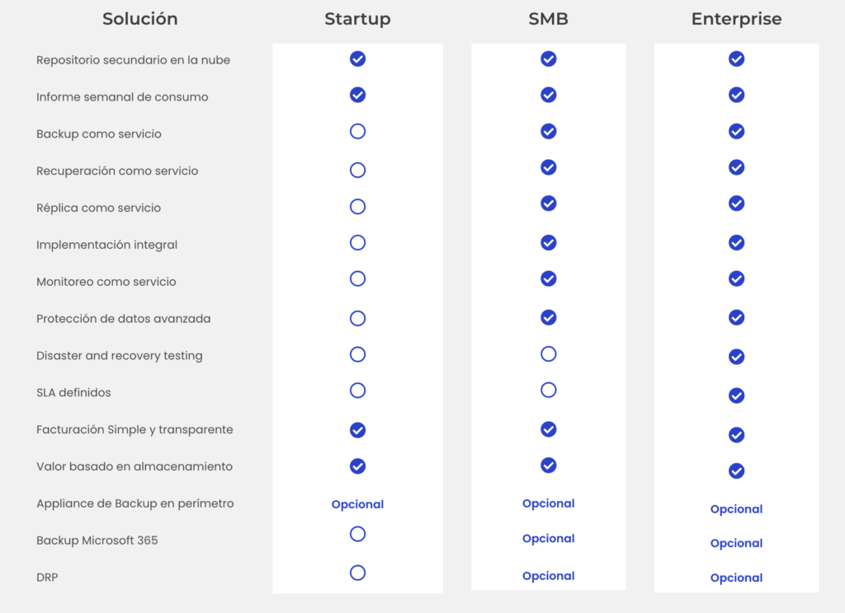Click empty SMB circle for Disaster and recovery testing

[548, 354]
